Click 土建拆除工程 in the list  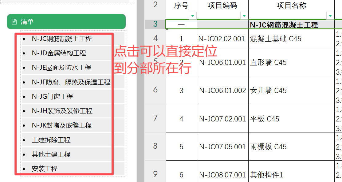[x=51, y=140]
